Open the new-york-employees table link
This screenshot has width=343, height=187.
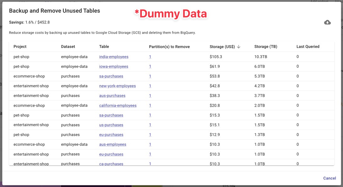click(117, 86)
